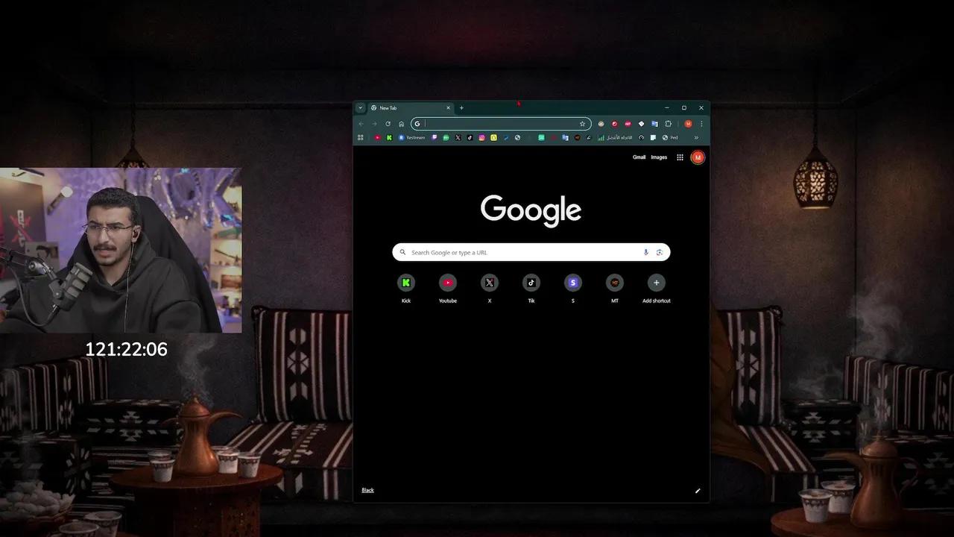
Task: Click the Add shortcut button
Action: (657, 288)
